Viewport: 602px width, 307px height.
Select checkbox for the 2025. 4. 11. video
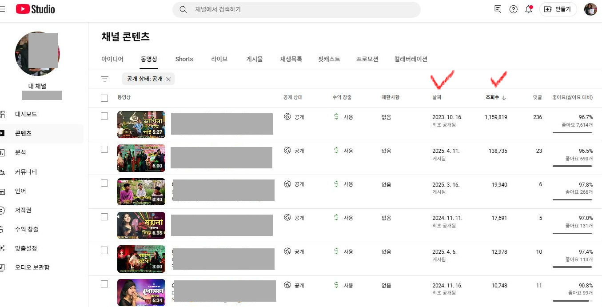point(104,149)
